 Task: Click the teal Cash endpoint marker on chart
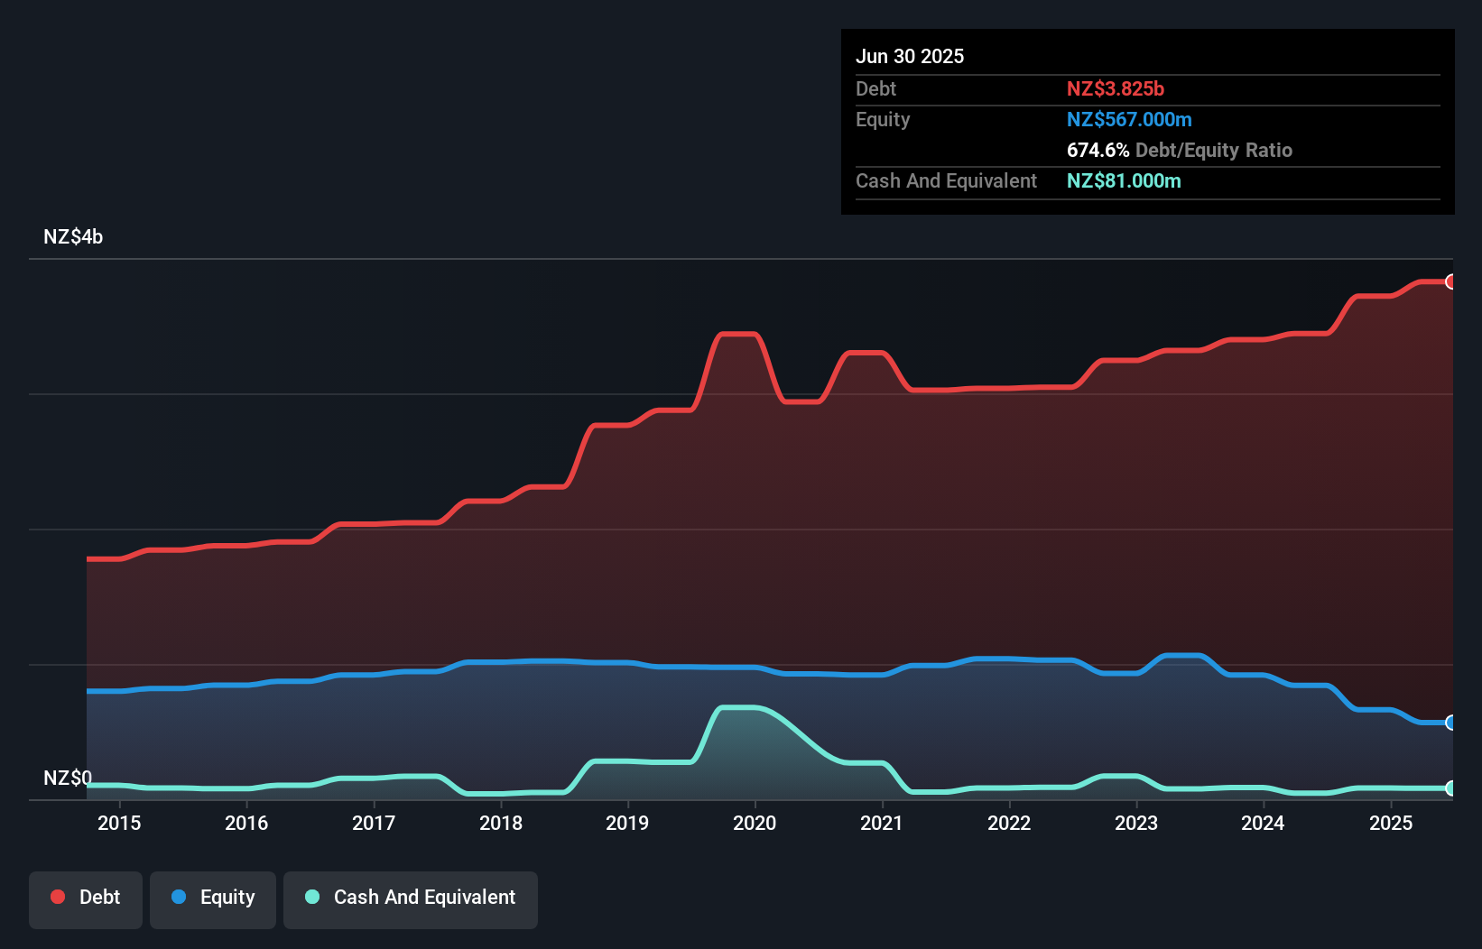pos(1450,788)
